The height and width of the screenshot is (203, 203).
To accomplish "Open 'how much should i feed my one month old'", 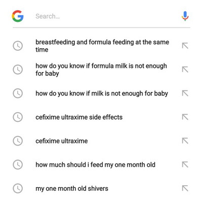I will click(95, 165).
